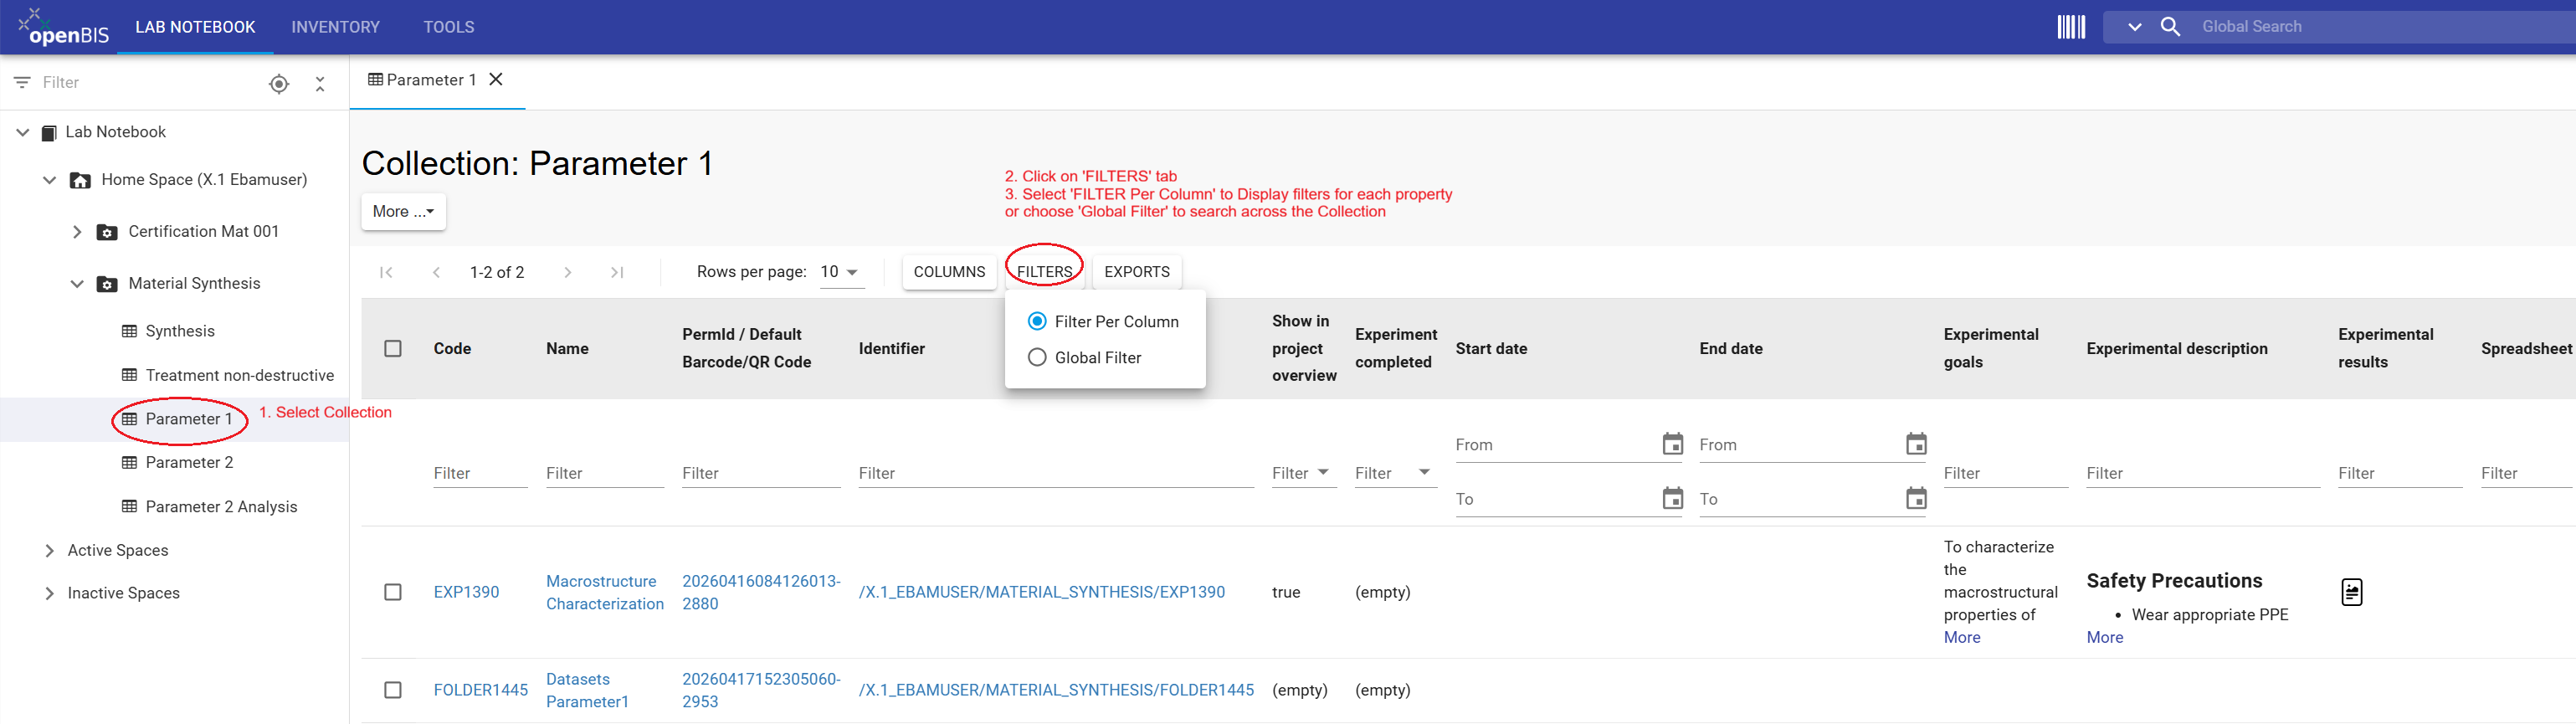Click the locate current node target icon
Screen dimensions: 2576x724
tap(279, 84)
